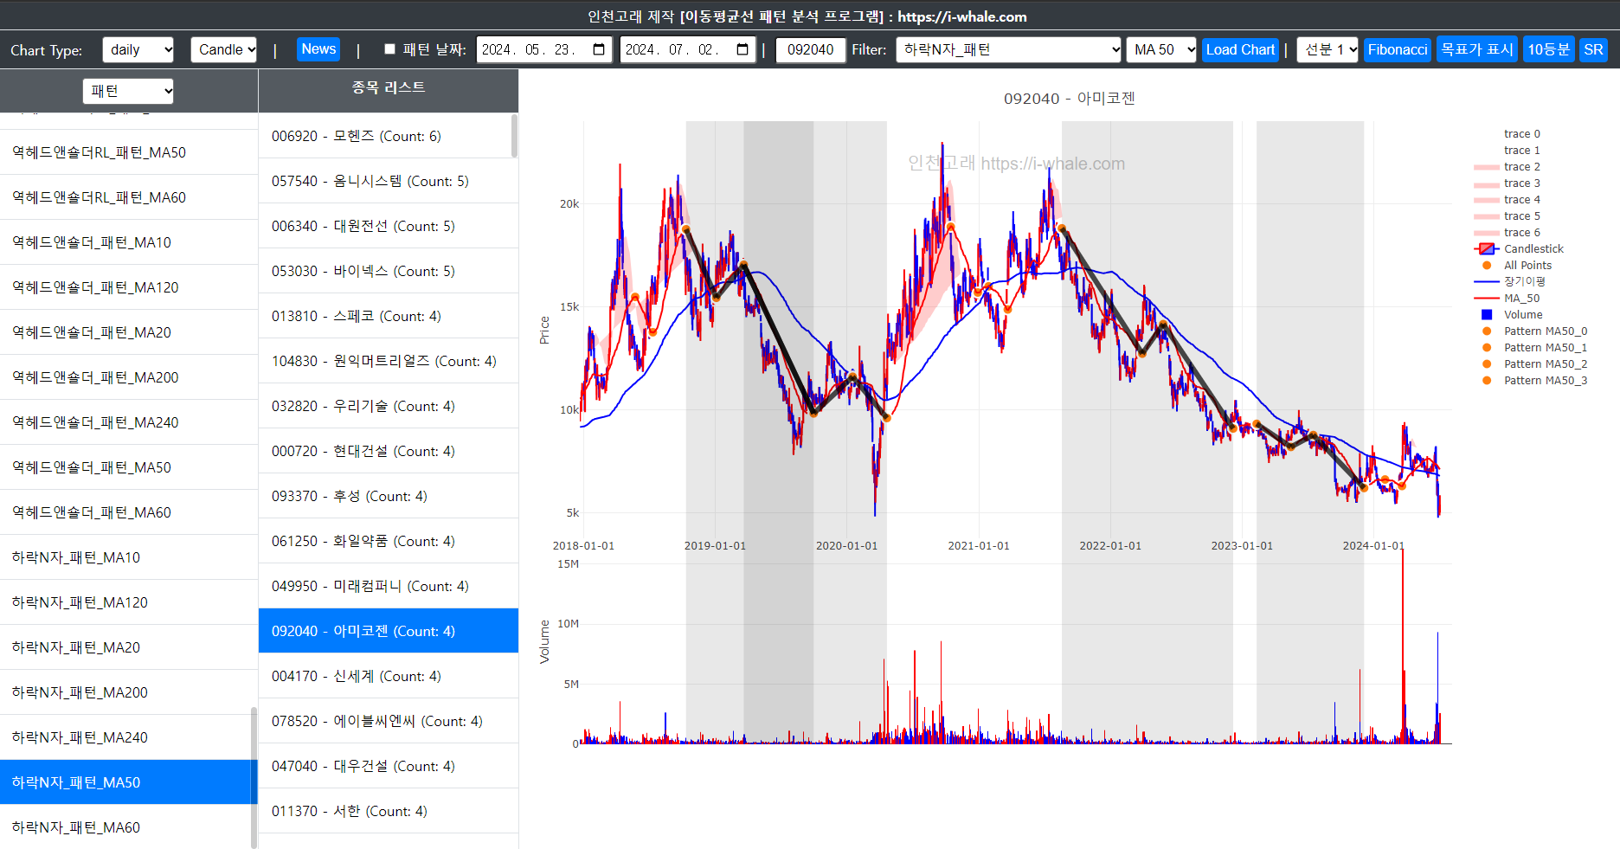The width and height of the screenshot is (1620, 849).
Task: Select 하락N자_패턴_MA120 in pattern list
Action: click(x=80, y=602)
